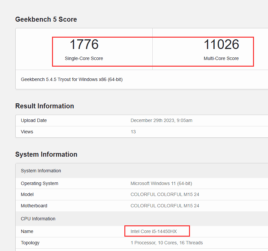Select the Motherboard row's "COLORFUL COLORFUL M15 24" value
The width and height of the screenshot is (268, 251).
click(x=165, y=206)
